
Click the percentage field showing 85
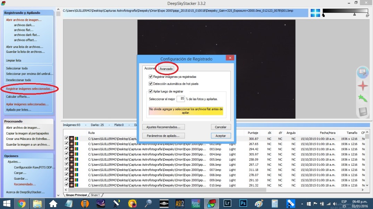(x=180, y=99)
